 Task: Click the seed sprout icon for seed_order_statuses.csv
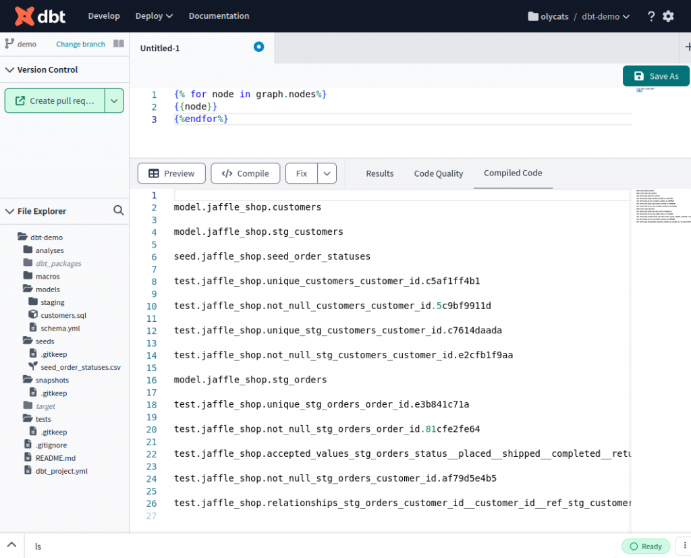[33, 366]
